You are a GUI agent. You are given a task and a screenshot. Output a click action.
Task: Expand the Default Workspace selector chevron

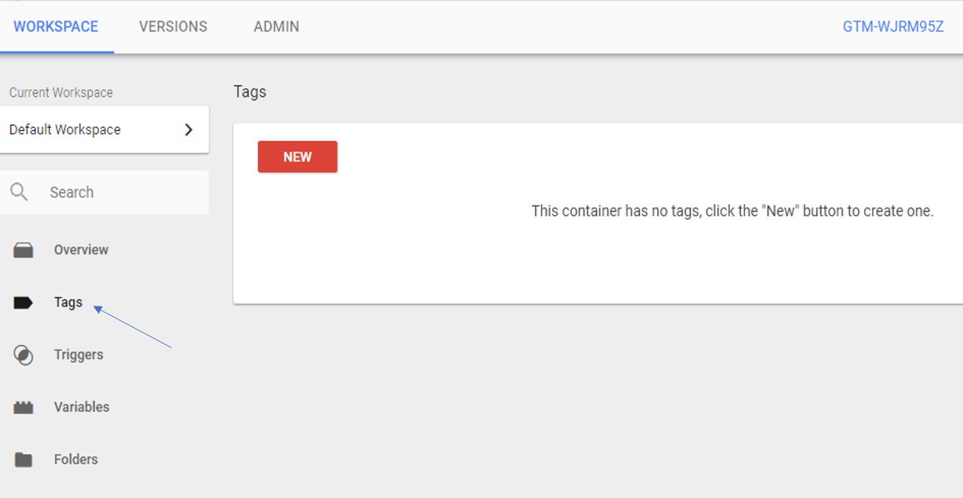(x=189, y=130)
